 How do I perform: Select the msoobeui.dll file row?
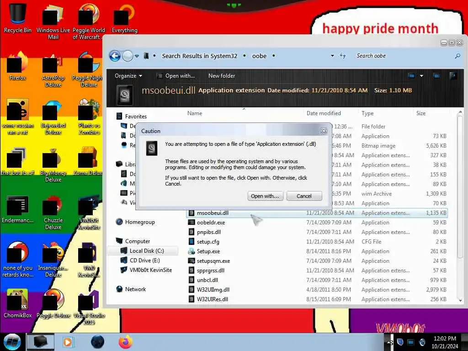click(316, 213)
